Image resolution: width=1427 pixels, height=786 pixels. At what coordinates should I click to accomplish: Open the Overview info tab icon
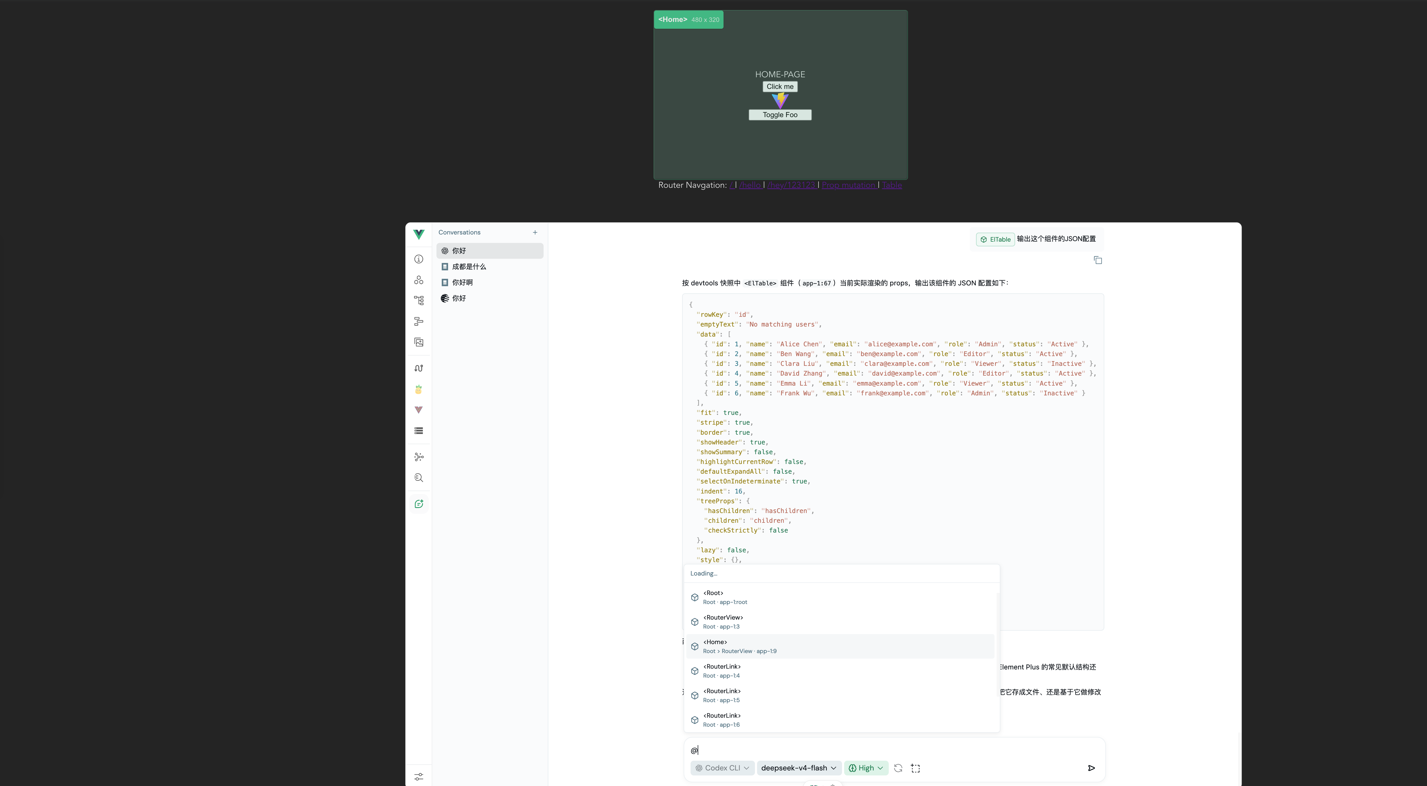click(x=419, y=259)
